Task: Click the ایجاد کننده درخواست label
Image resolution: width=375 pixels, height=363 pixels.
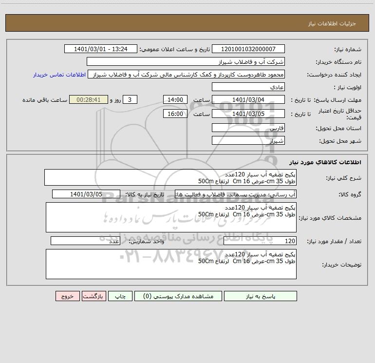Action: pyautogui.click(x=334, y=75)
